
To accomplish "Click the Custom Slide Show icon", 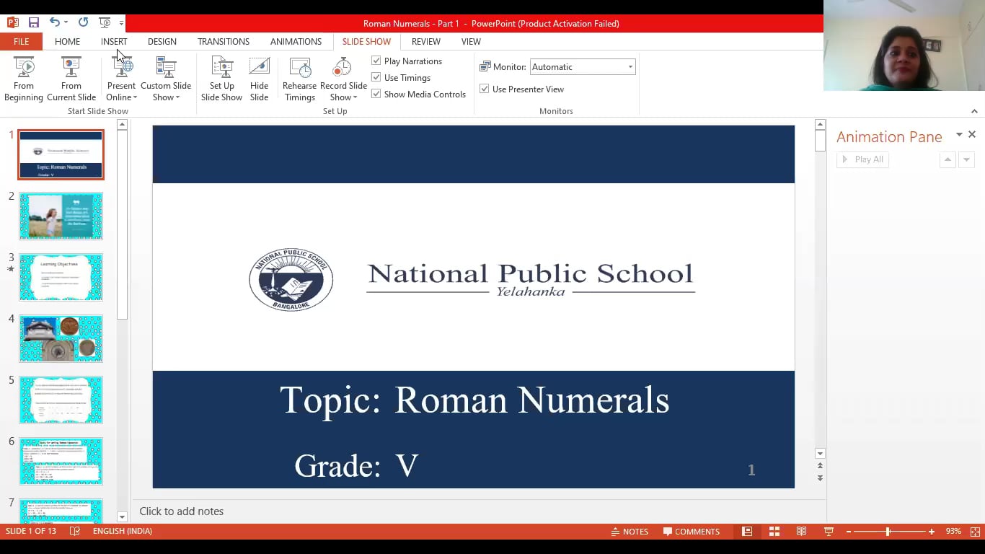I will (166, 68).
